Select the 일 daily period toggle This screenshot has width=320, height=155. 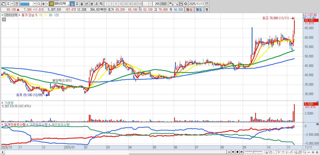[72, 4]
